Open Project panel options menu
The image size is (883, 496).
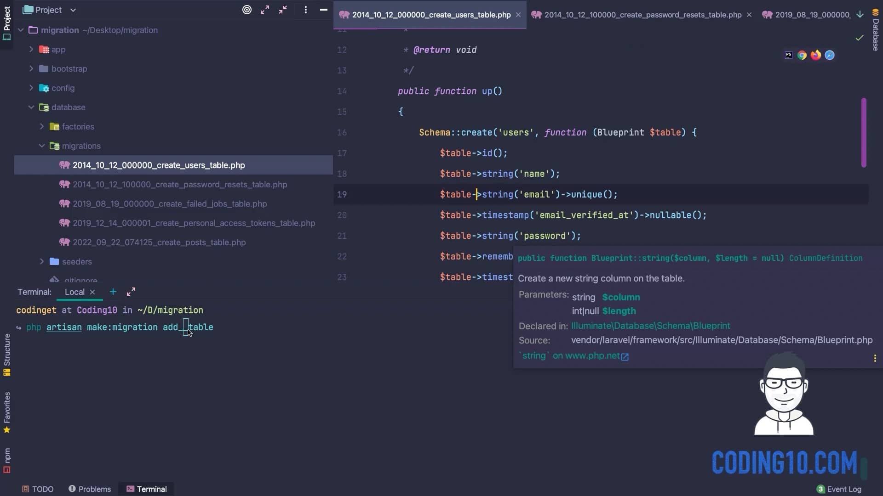pyautogui.click(x=306, y=10)
